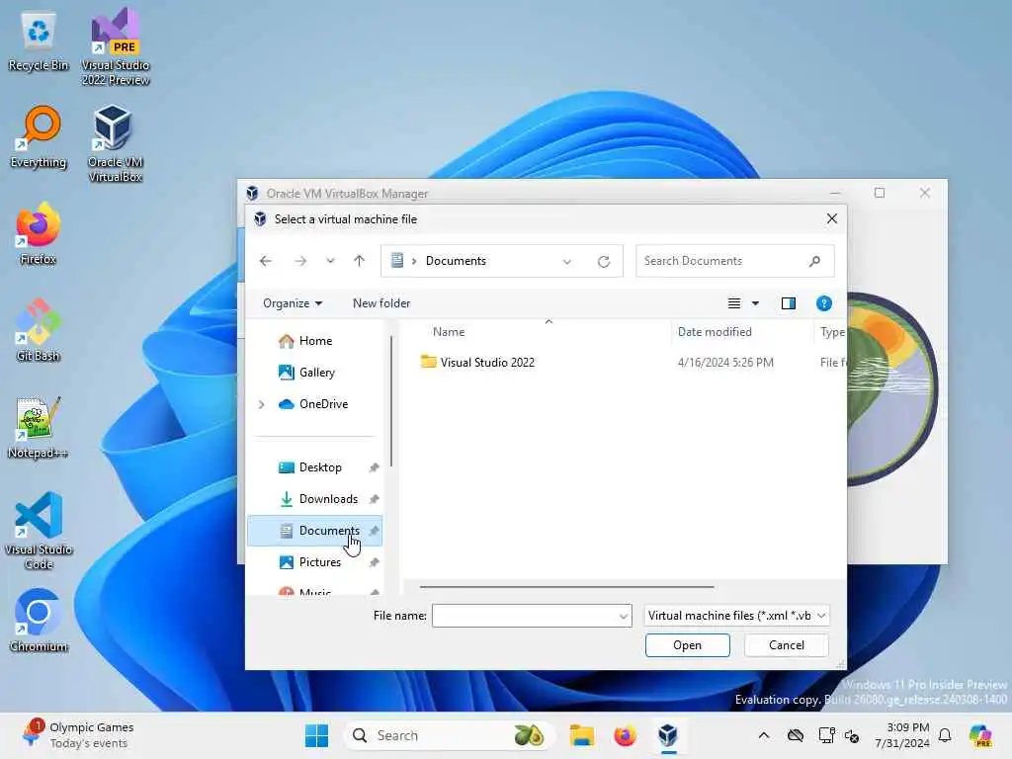Open Olympic Games widget
The height and width of the screenshot is (759, 1012).
point(77,735)
